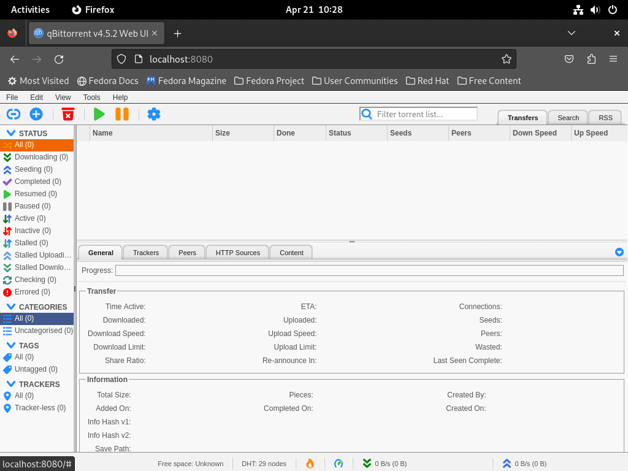Select the delete torrent icon

pos(67,114)
